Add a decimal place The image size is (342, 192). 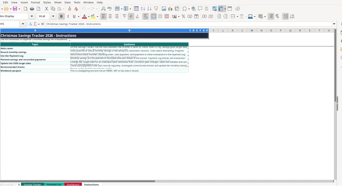click(x=204, y=16)
